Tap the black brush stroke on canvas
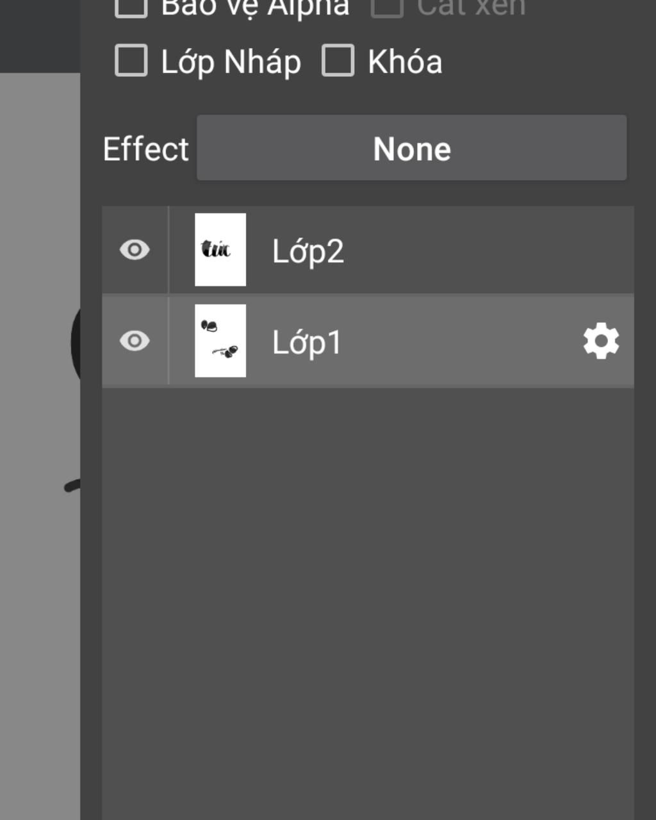The width and height of the screenshot is (656, 820). (73, 486)
